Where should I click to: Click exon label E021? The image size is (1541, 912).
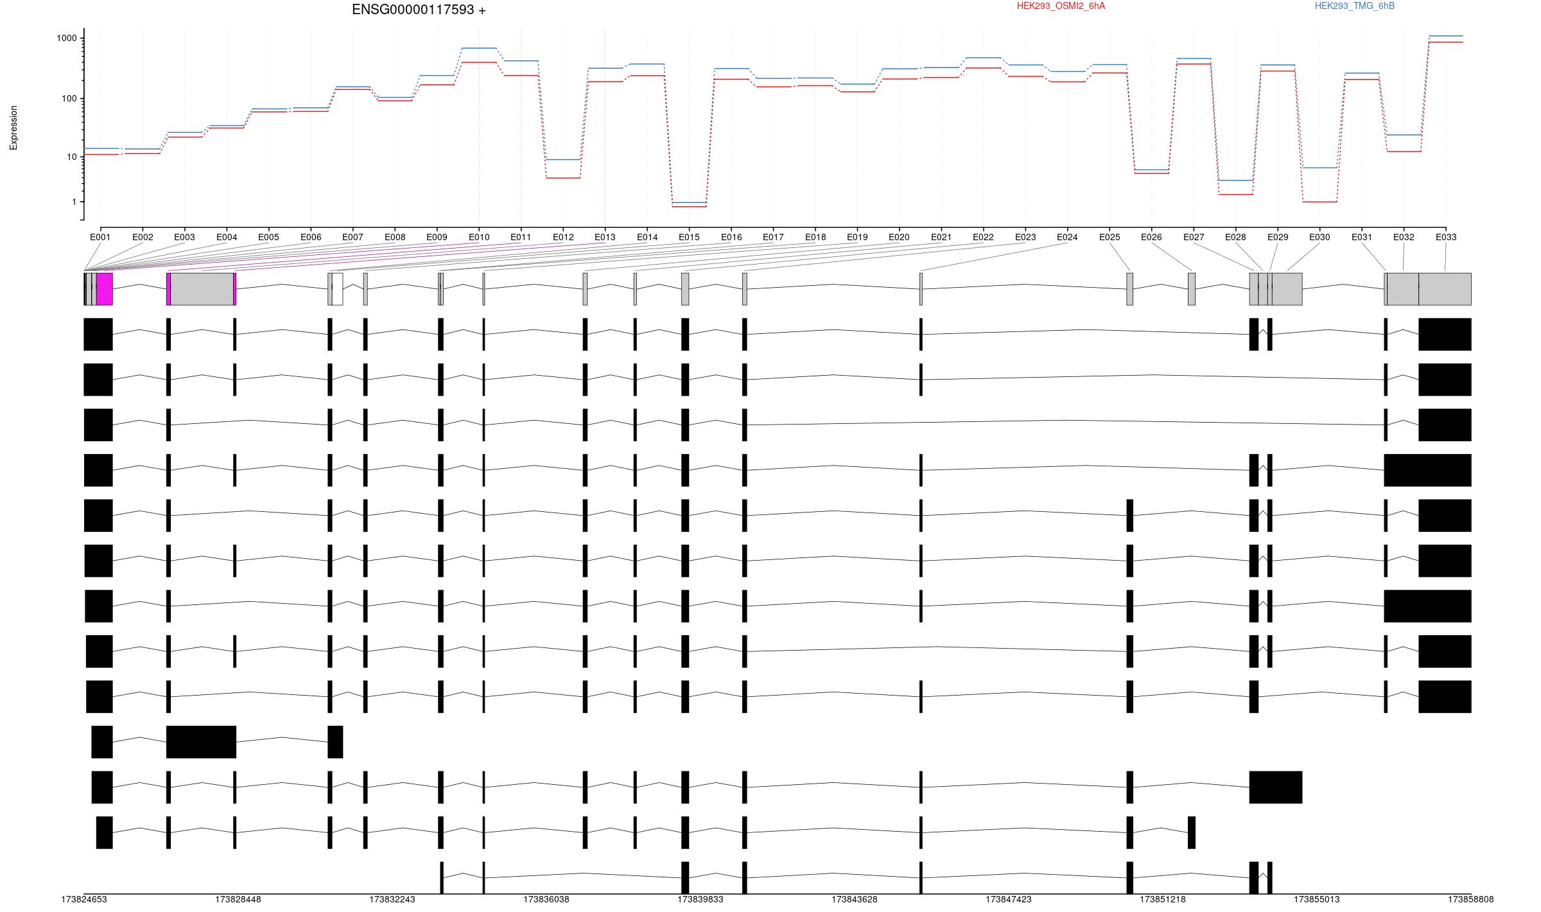point(941,237)
